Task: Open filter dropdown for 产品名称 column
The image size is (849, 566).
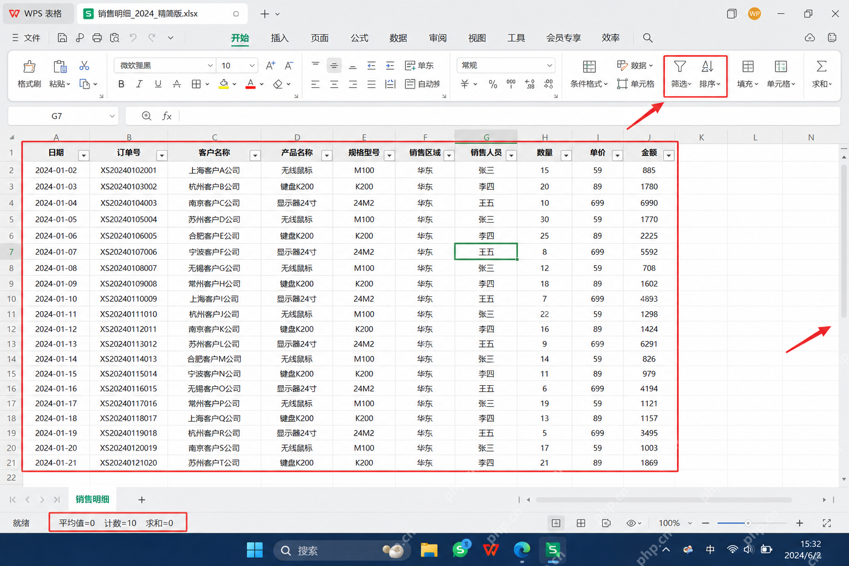Action: coord(327,155)
